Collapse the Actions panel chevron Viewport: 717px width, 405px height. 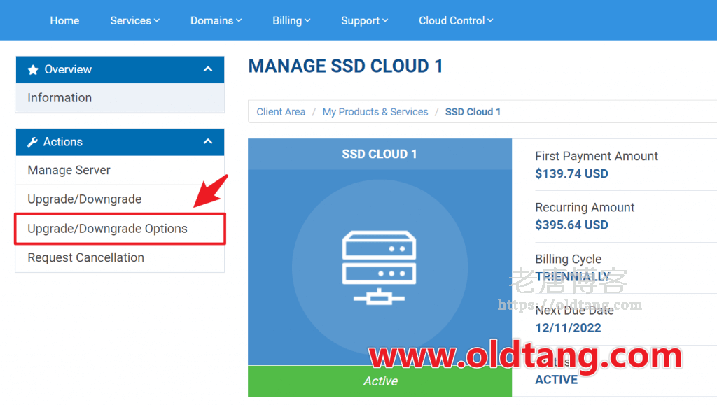point(207,141)
